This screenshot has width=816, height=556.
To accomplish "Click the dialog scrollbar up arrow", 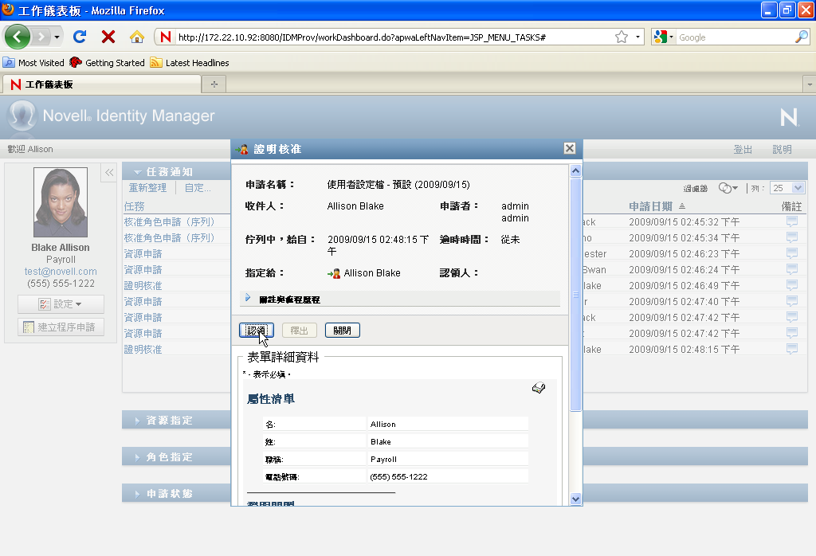I will pyautogui.click(x=575, y=170).
